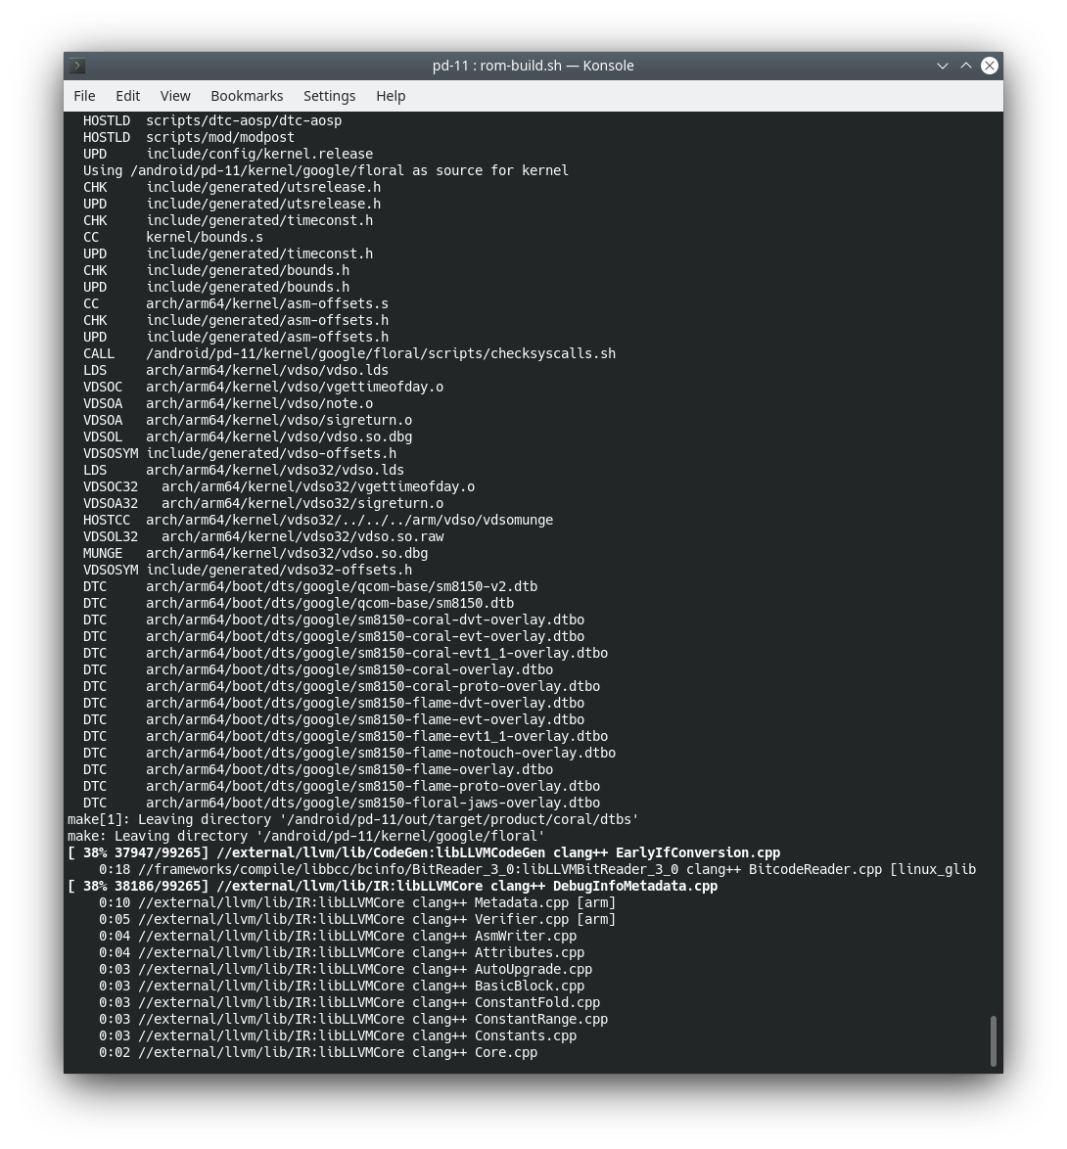Click the 'LDS arch/arm64/kernel/vdso32/vdso.lds' line
The width and height of the screenshot is (1067, 1149).
[x=244, y=471]
